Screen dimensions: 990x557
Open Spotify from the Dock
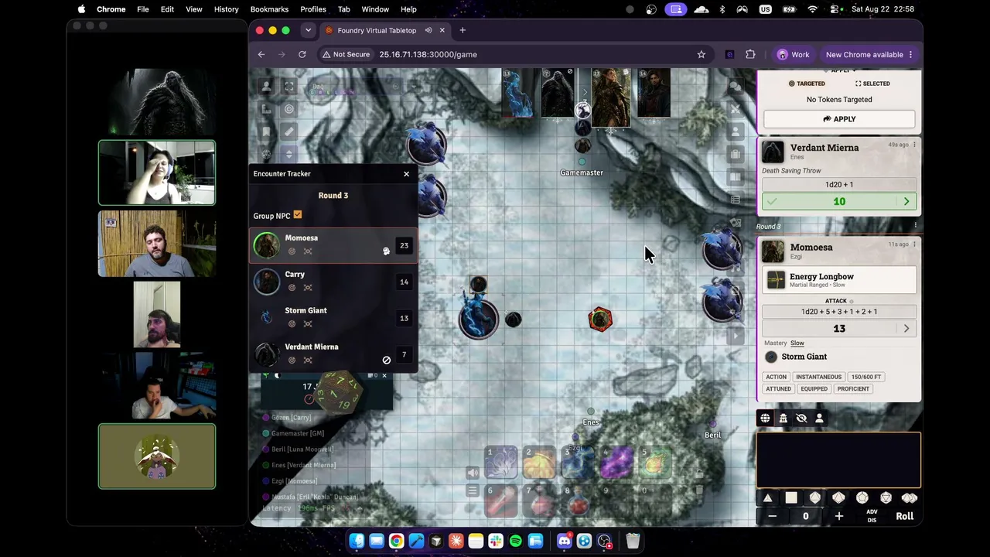[x=515, y=541]
